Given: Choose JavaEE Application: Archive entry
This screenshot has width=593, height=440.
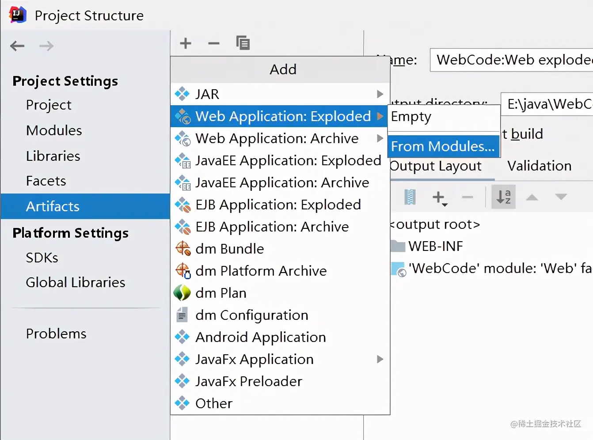Looking at the screenshot, I should [280, 182].
